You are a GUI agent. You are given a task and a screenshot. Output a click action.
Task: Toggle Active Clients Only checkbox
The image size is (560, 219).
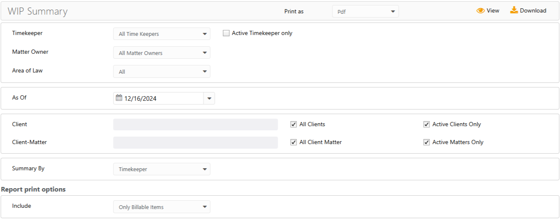[426, 124]
